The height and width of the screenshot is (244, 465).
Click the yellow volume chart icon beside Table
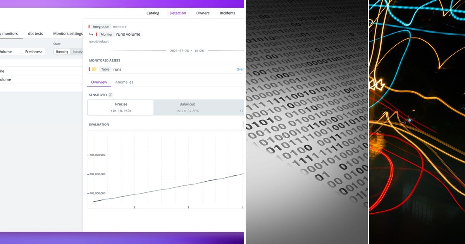94,69
